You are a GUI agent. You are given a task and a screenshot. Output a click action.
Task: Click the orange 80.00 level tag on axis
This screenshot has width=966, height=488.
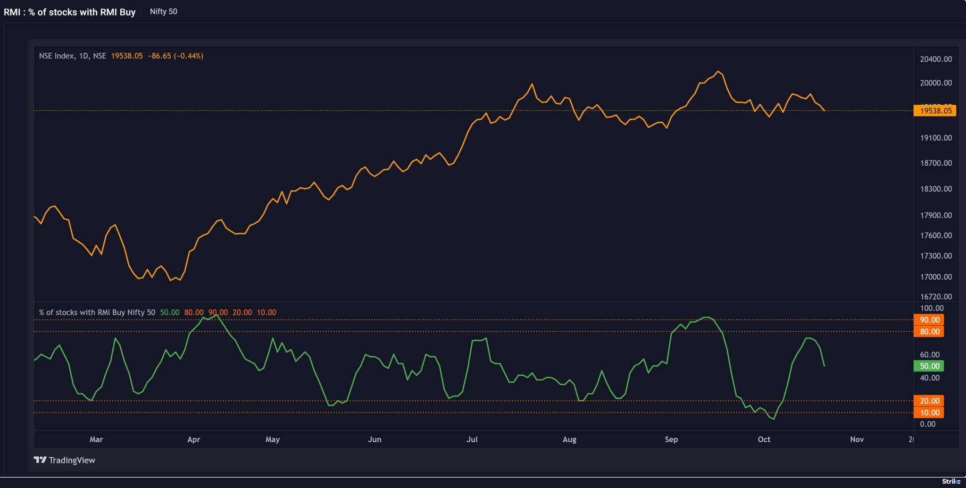(x=929, y=332)
